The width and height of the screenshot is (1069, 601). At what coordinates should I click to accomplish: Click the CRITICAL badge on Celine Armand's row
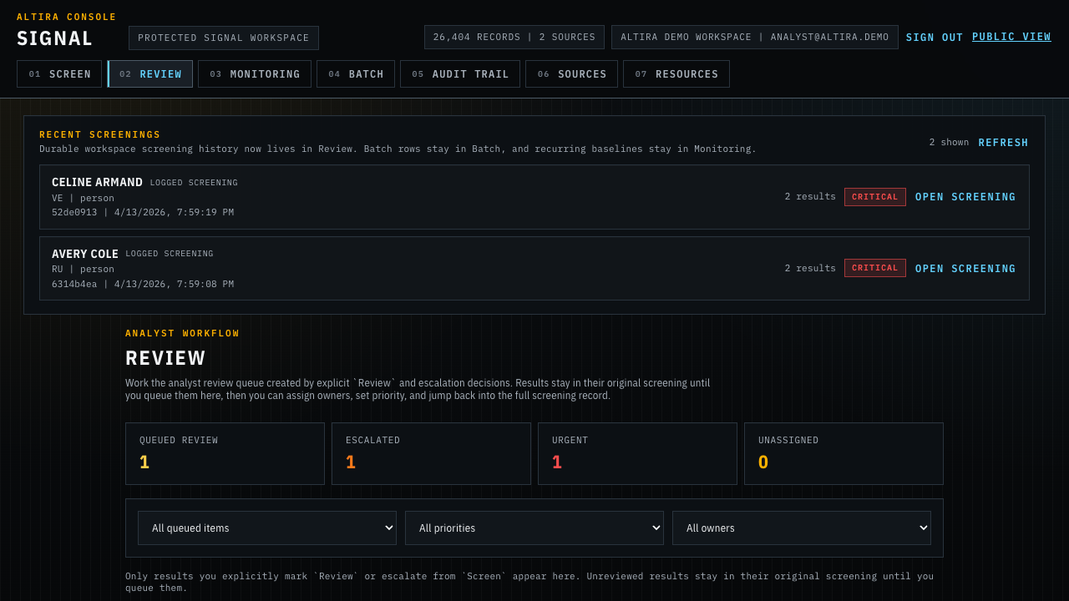(x=874, y=197)
